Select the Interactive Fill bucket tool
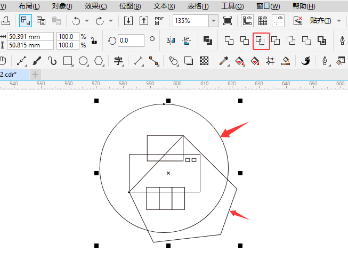348x276 pixels. (x=239, y=61)
